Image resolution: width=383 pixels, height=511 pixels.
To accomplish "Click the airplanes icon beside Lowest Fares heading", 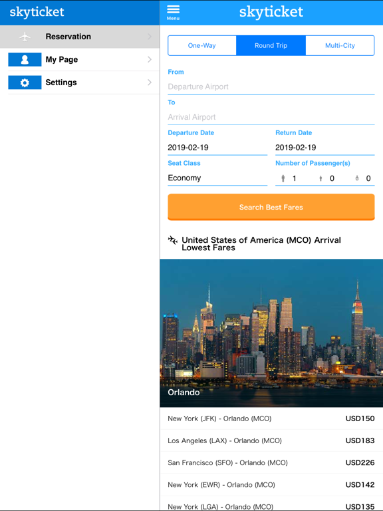I will coord(173,240).
